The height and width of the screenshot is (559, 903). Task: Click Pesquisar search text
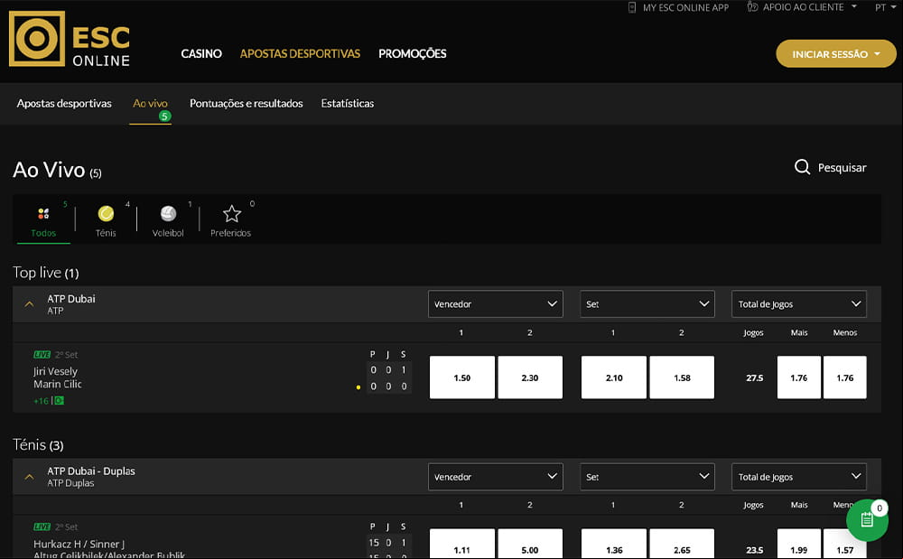[842, 168]
